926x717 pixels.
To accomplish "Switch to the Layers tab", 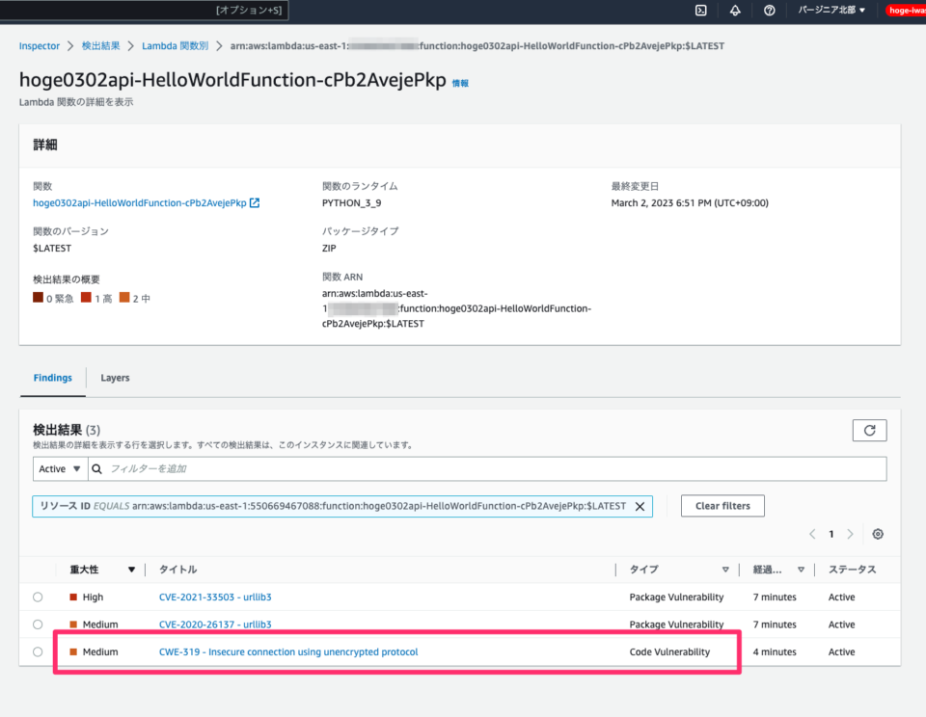I will tap(115, 378).
